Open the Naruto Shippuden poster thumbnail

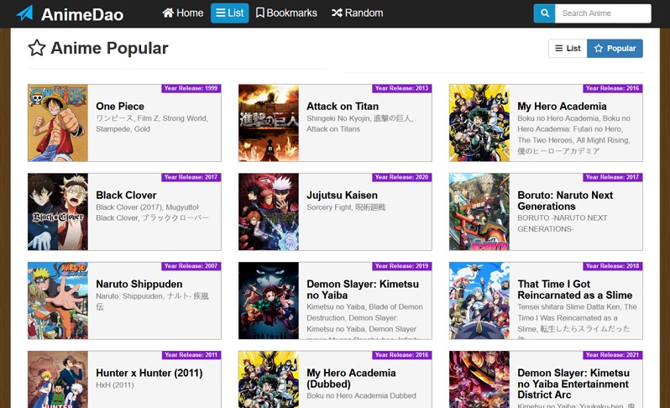pos(58,301)
